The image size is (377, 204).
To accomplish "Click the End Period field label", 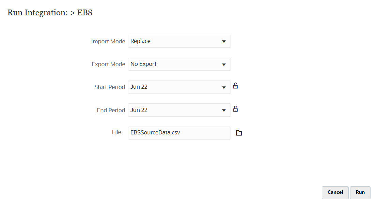I will [x=111, y=110].
